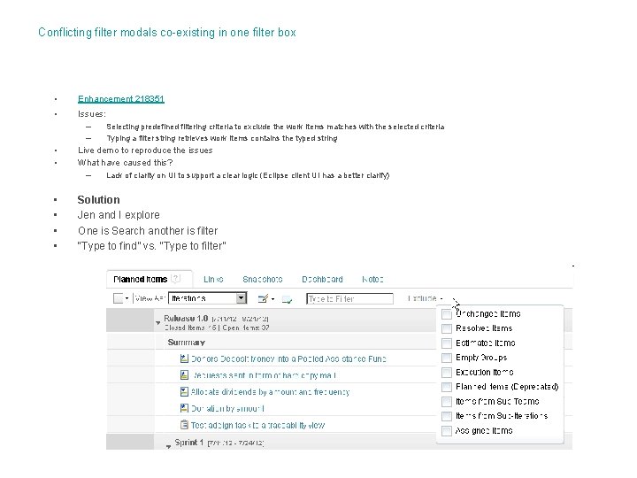Click the story icon beside Donors Deposit Money
637x478 pixels.
point(184,358)
